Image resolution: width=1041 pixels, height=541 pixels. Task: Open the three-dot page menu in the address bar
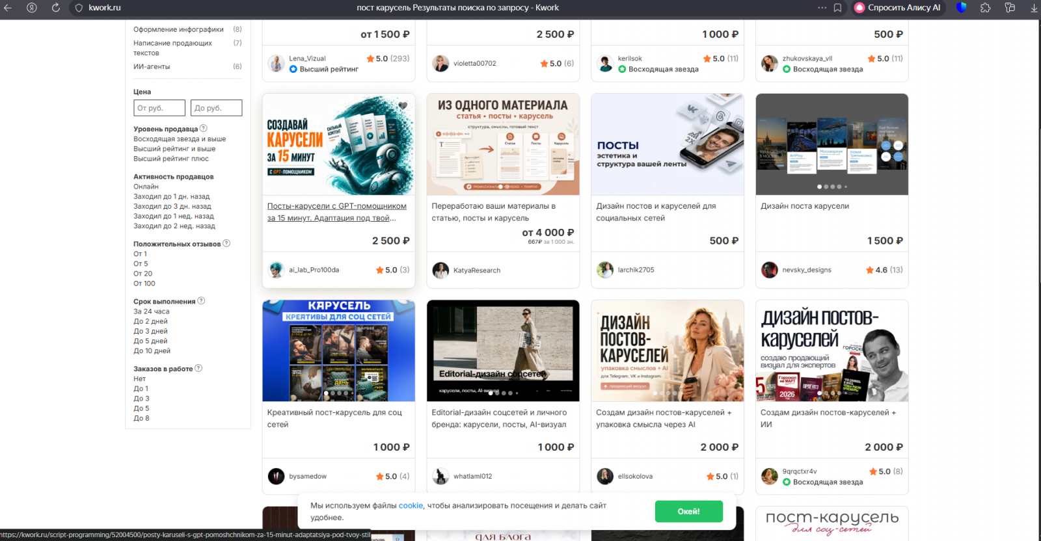tap(822, 8)
